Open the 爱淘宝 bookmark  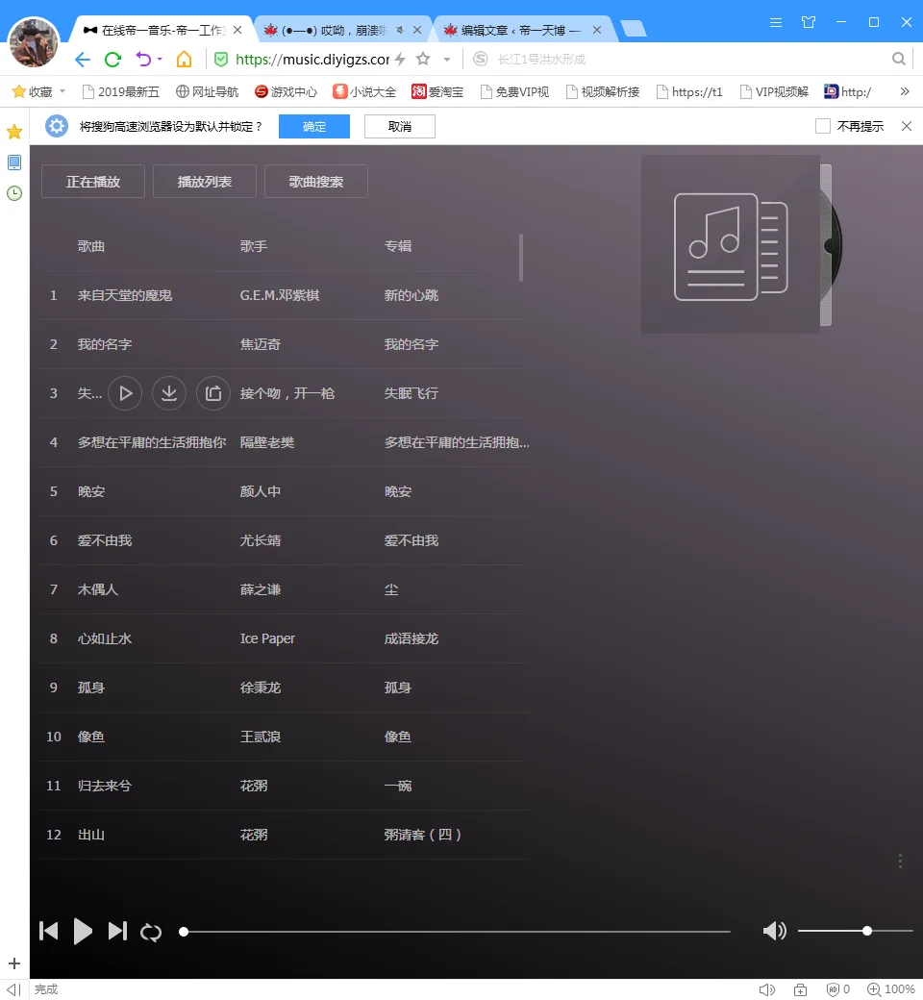(437, 92)
